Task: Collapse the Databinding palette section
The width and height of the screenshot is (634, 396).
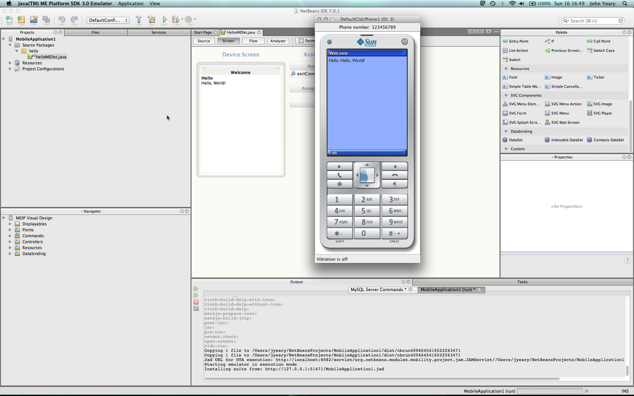Action: coord(506,131)
